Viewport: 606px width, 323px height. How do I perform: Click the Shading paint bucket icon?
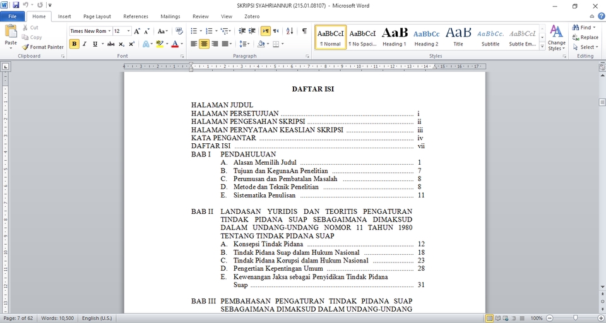[x=261, y=44]
